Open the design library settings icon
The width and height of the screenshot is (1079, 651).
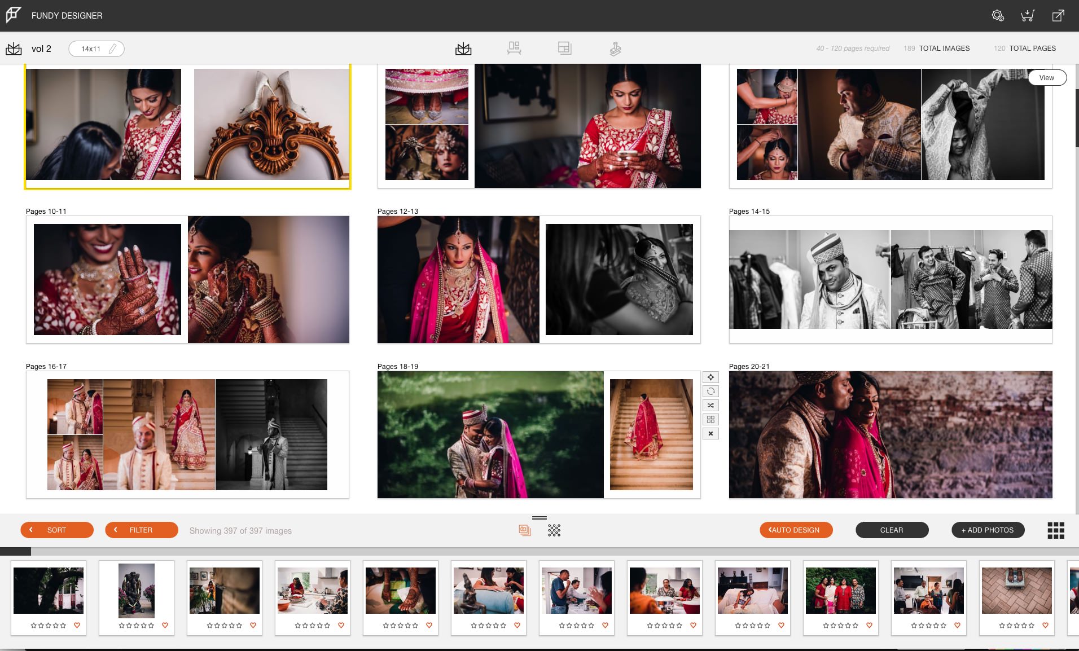(998, 16)
